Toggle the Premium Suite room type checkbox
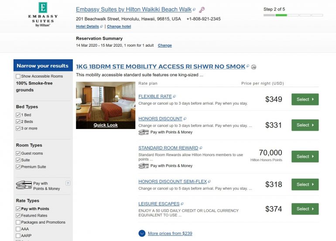The image size is (336, 241). (18, 167)
